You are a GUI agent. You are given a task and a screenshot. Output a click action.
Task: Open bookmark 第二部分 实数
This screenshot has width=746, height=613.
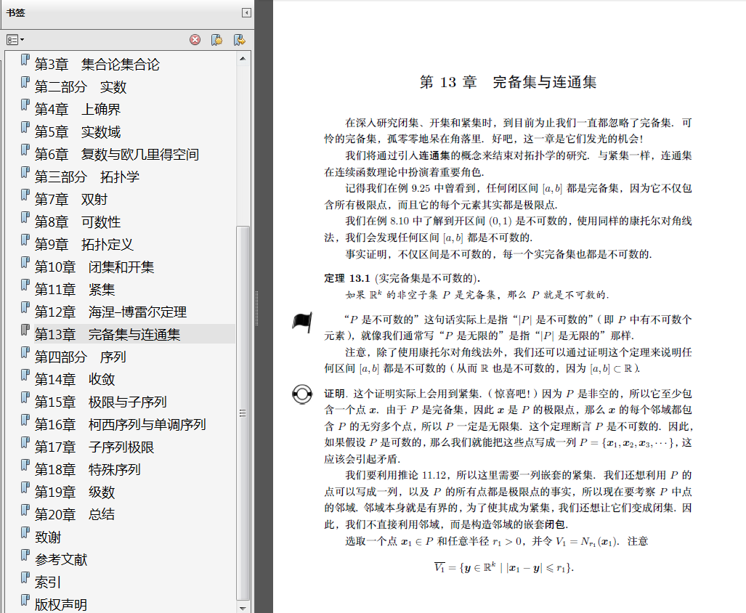tap(81, 87)
